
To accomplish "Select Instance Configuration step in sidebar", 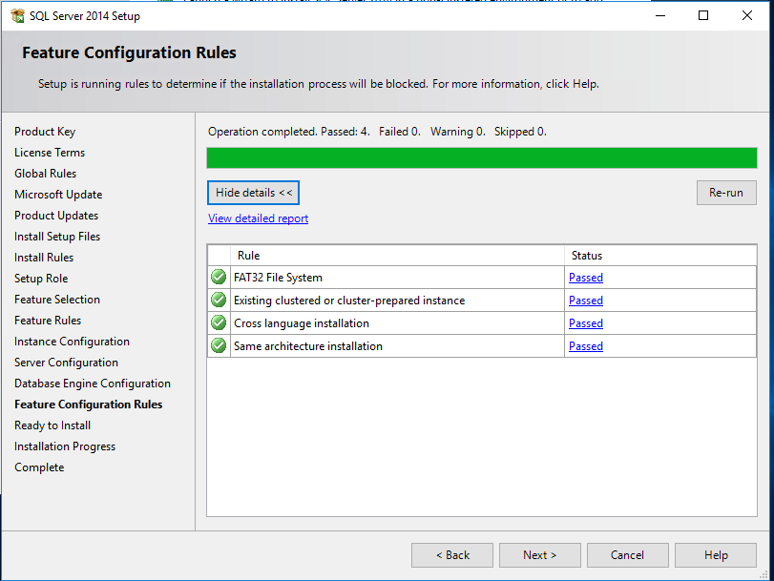I will [x=73, y=342].
